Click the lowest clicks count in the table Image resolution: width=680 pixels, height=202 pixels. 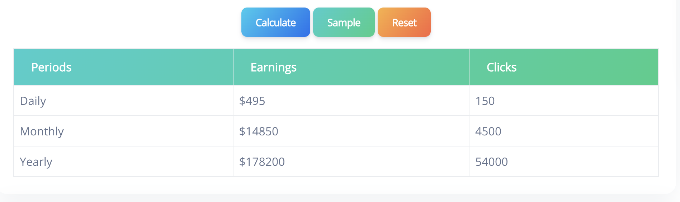(x=485, y=101)
